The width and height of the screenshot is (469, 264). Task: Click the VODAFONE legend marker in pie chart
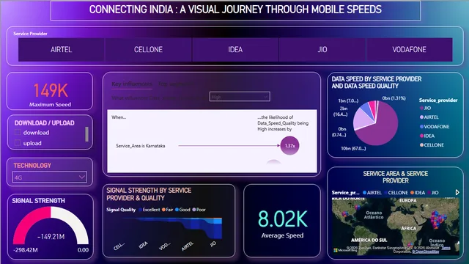click(422, 127)
